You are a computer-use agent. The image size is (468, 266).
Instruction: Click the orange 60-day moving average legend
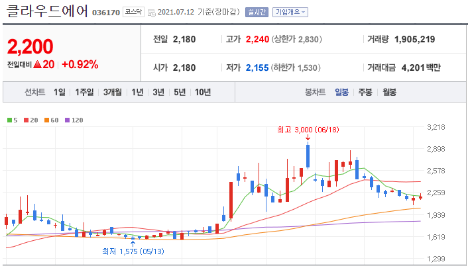click(x=52, y=120)
